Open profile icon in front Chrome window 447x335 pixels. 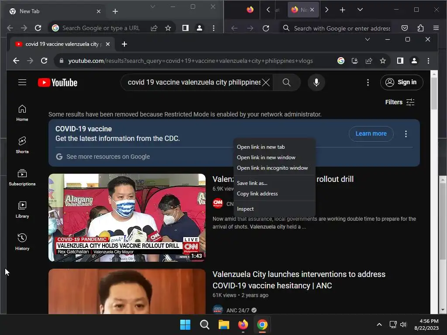pyautogui.click(x=414, y=61)
